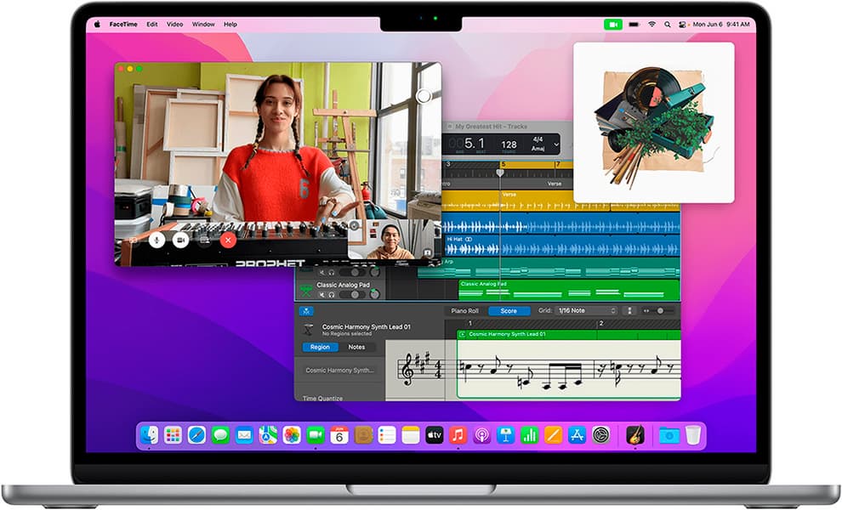Click green FaceTime camera status in menu bar
This screenshot has height=510, width=842.
(x=612, y=24)
